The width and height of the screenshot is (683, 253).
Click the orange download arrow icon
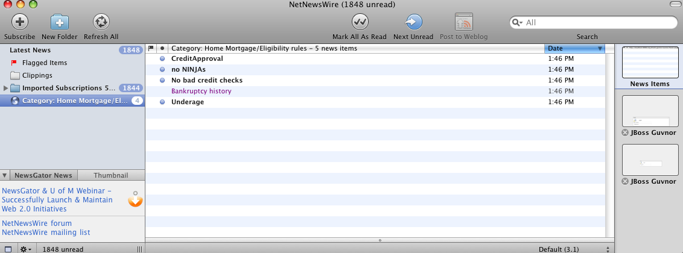pos(135,199)
